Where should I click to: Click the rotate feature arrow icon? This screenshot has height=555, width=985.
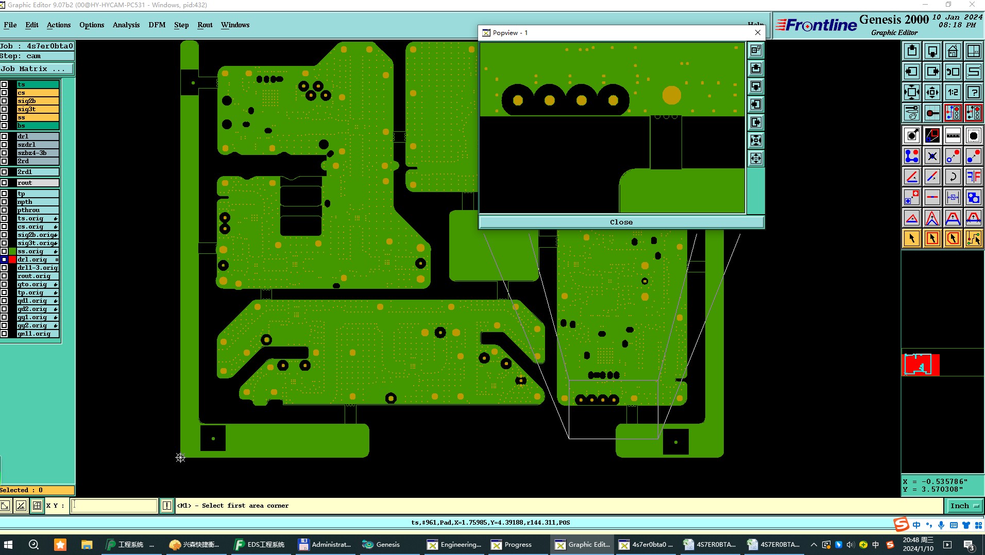pos(953,177)
